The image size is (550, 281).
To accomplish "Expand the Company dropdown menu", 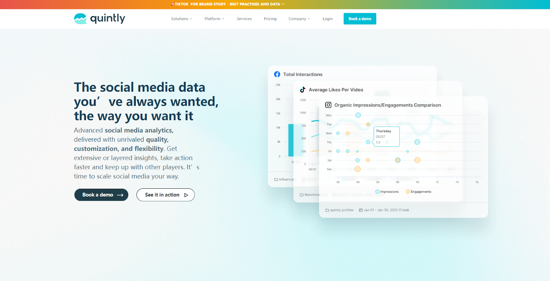I will click(x=299, y=19).
